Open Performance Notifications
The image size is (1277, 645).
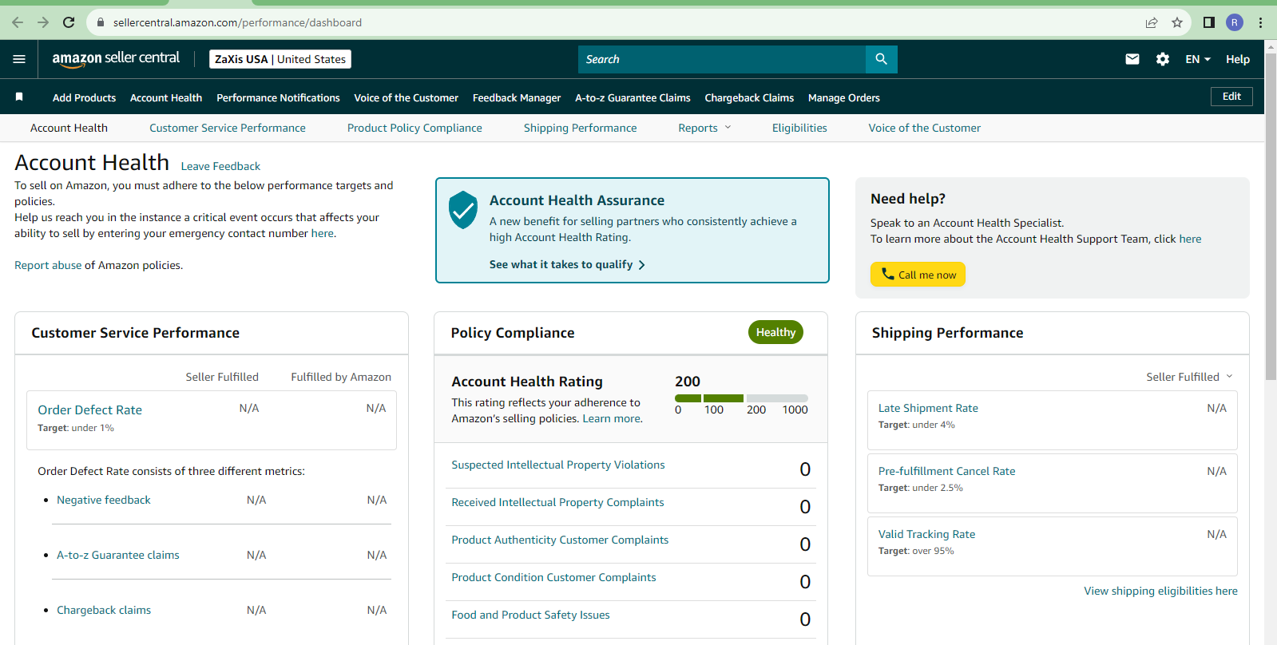(x=278, y=97)
